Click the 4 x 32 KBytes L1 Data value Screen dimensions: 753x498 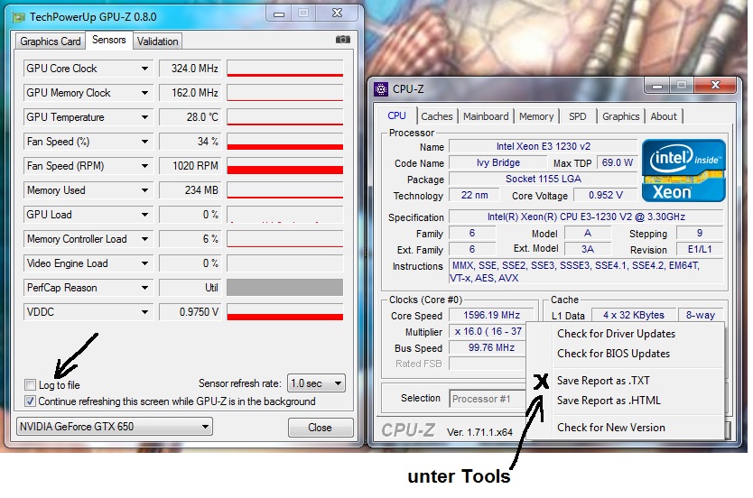pos(634,315)
